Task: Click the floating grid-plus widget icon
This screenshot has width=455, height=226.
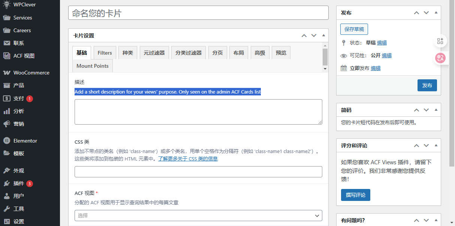Action: click(440, 41)
